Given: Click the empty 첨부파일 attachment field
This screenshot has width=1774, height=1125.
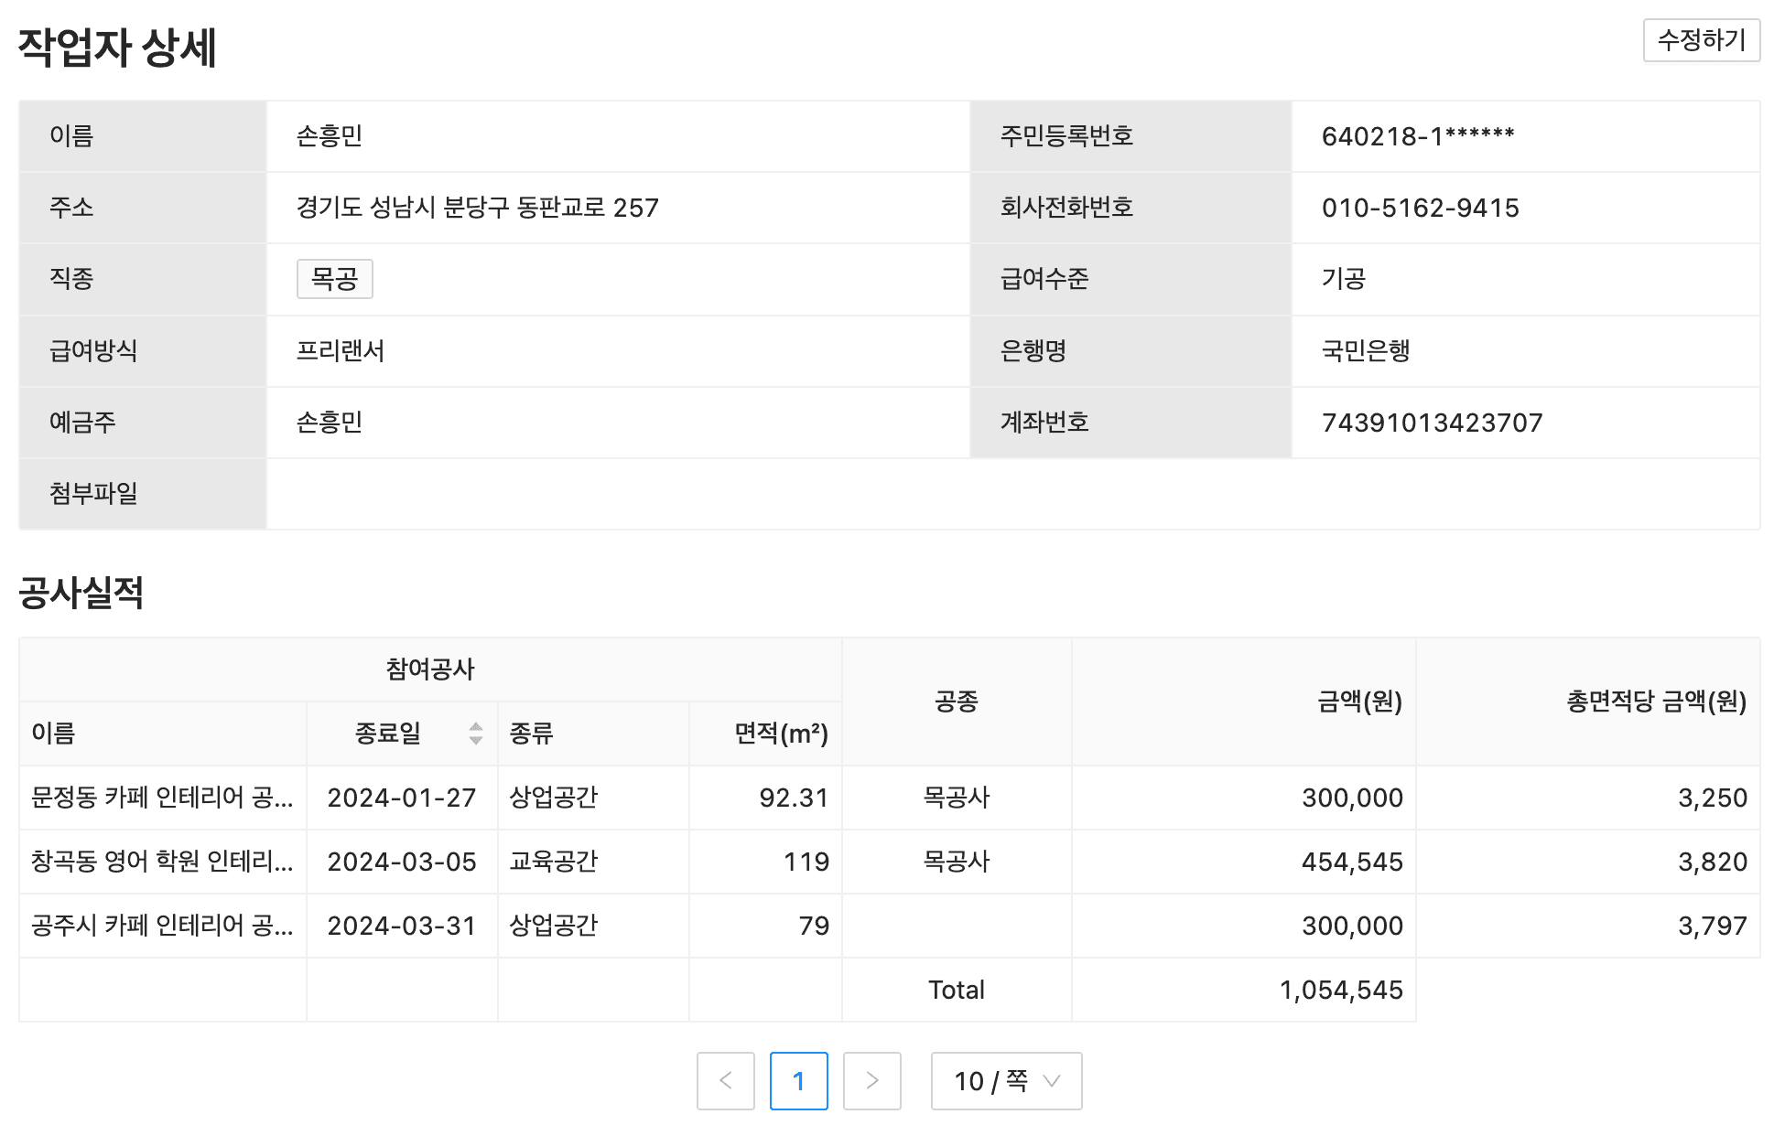Looking at the screenshot, I should tap(1011, 494).
